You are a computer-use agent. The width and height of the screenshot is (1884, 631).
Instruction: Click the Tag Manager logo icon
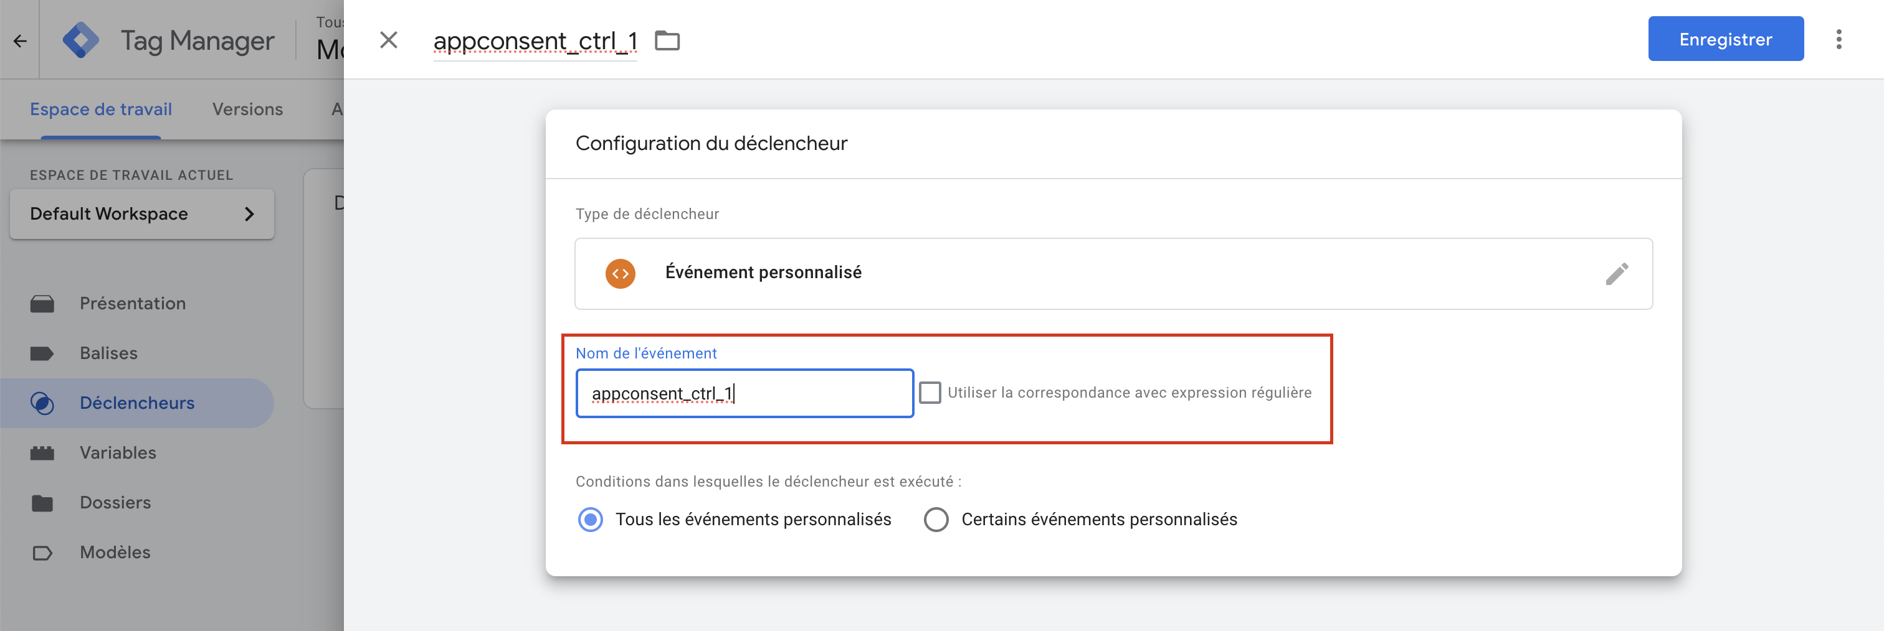[80, 40]
